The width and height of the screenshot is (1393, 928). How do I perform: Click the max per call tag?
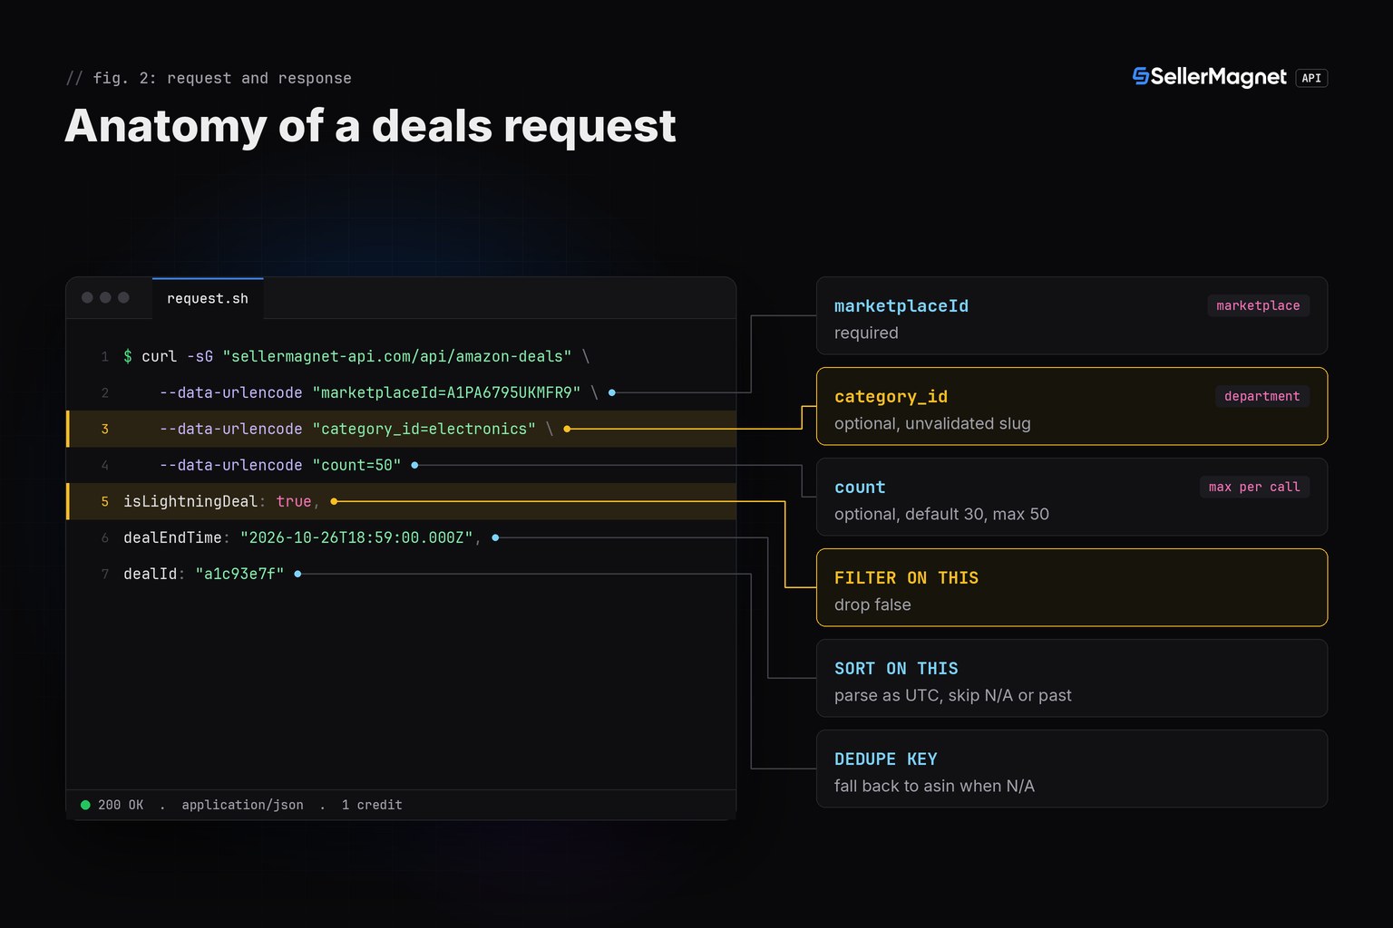coord(1254,487)
